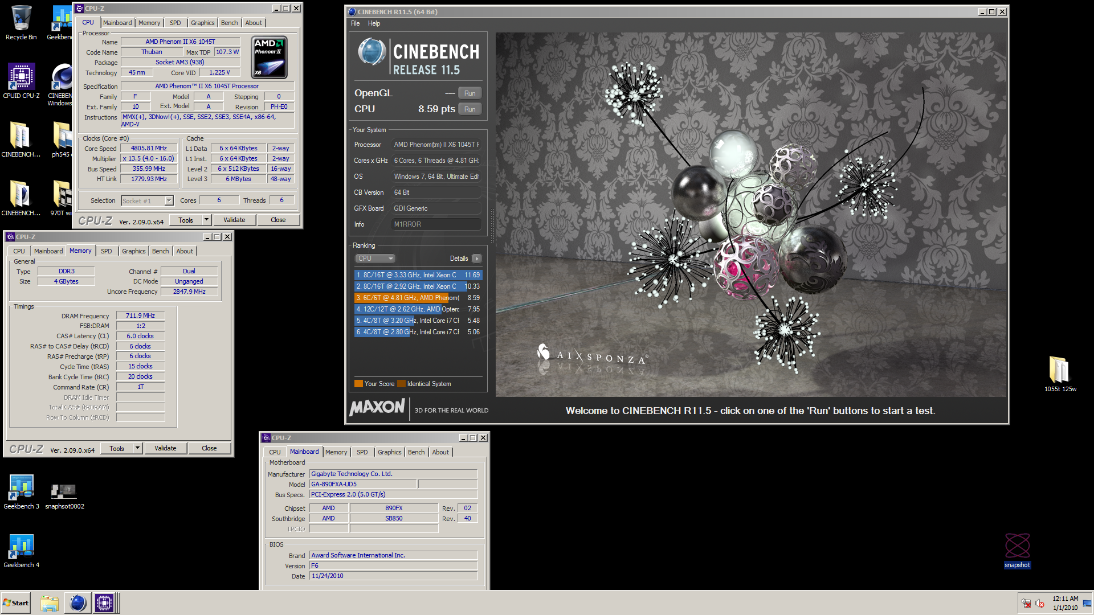
Task: Open Mainboard tab in the CPU window
Action: (x=117, y=23)
